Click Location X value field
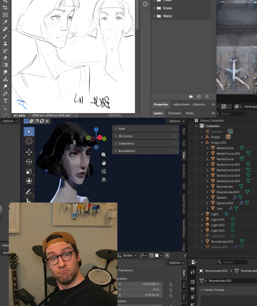 (x=140, y=284)
